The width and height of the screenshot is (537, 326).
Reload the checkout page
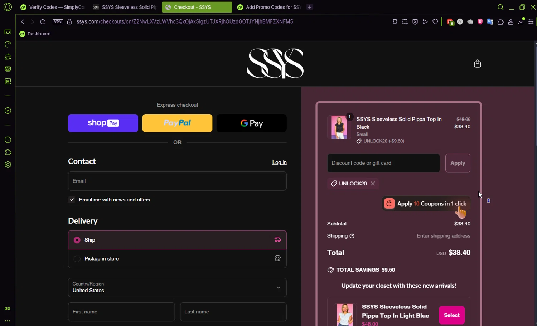pos(43,22)
